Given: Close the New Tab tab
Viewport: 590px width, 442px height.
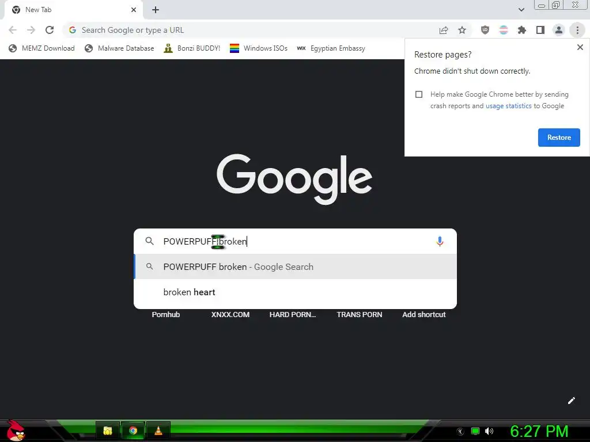Looking at the screenshot, I should coord(134,10).
